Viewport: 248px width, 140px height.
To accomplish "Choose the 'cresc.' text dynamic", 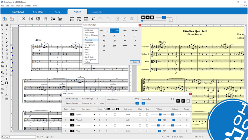I will click(x=125, y=30).
